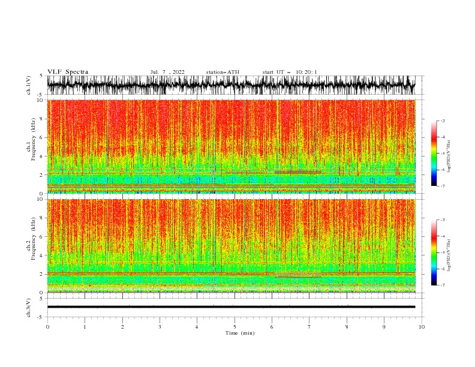Click the ch.2 colorbar "log(PSD)(V²/Hz)" label
475x367 pixels.
[x=449, y=255]
